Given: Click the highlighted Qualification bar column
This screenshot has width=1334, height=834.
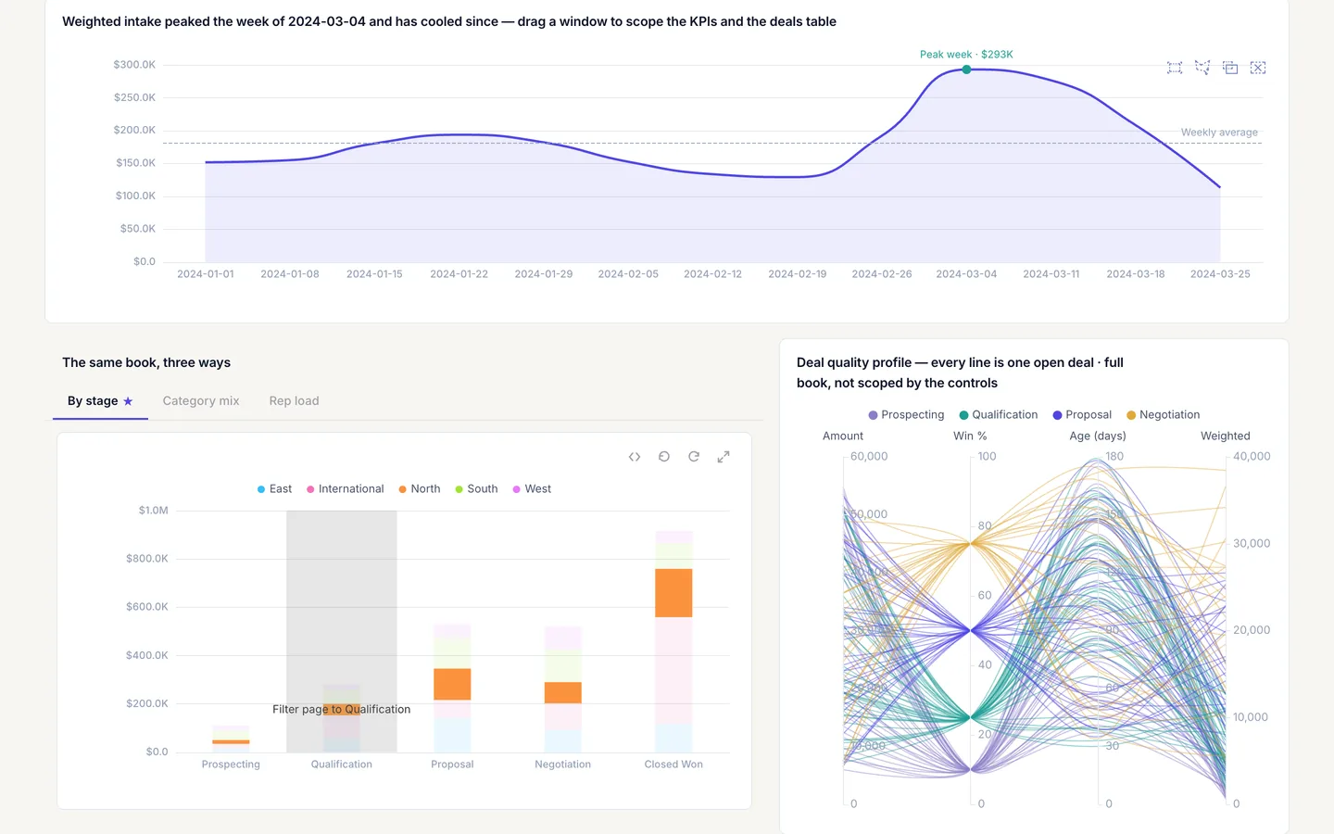Looking at the screenshot, I should click(342, 631).
